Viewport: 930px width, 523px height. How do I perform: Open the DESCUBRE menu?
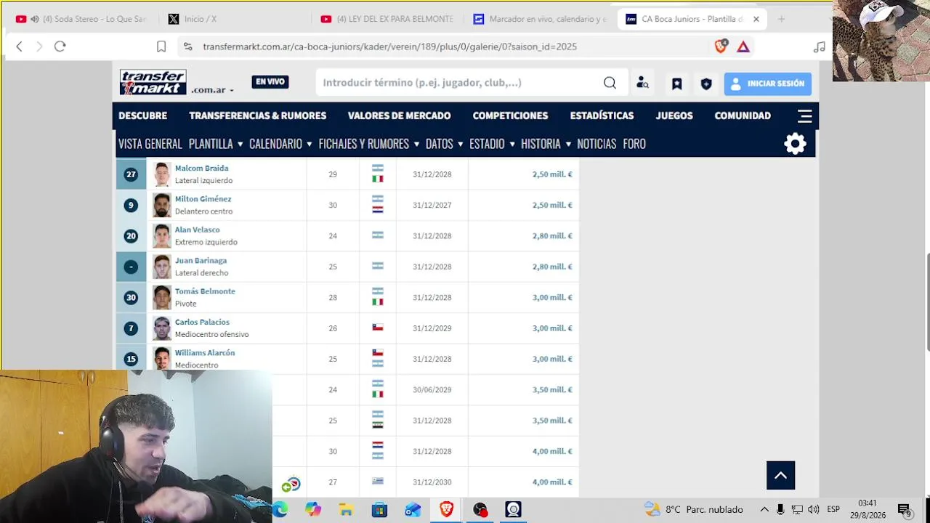[x=143, y=115]
